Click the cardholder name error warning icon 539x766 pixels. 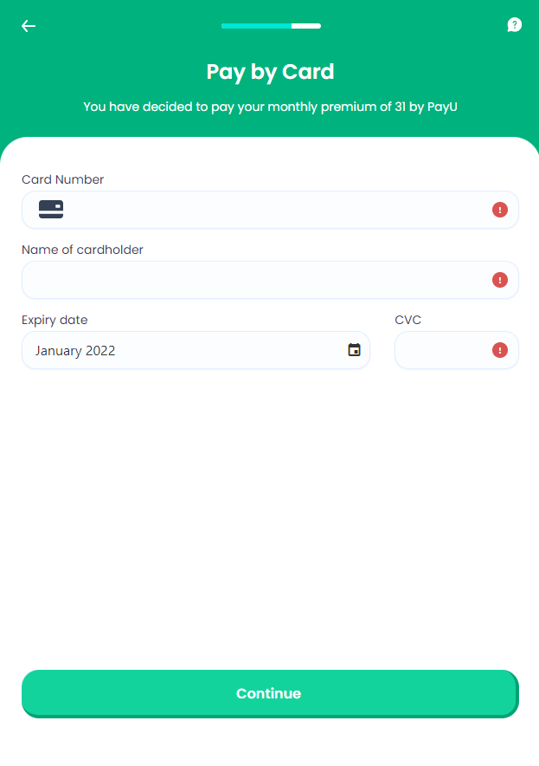click(499, 280)
